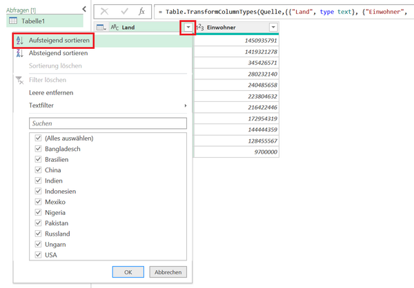The image size is (414, 288).
Task: Click into the Suchen search field
Action: (108, 123)
